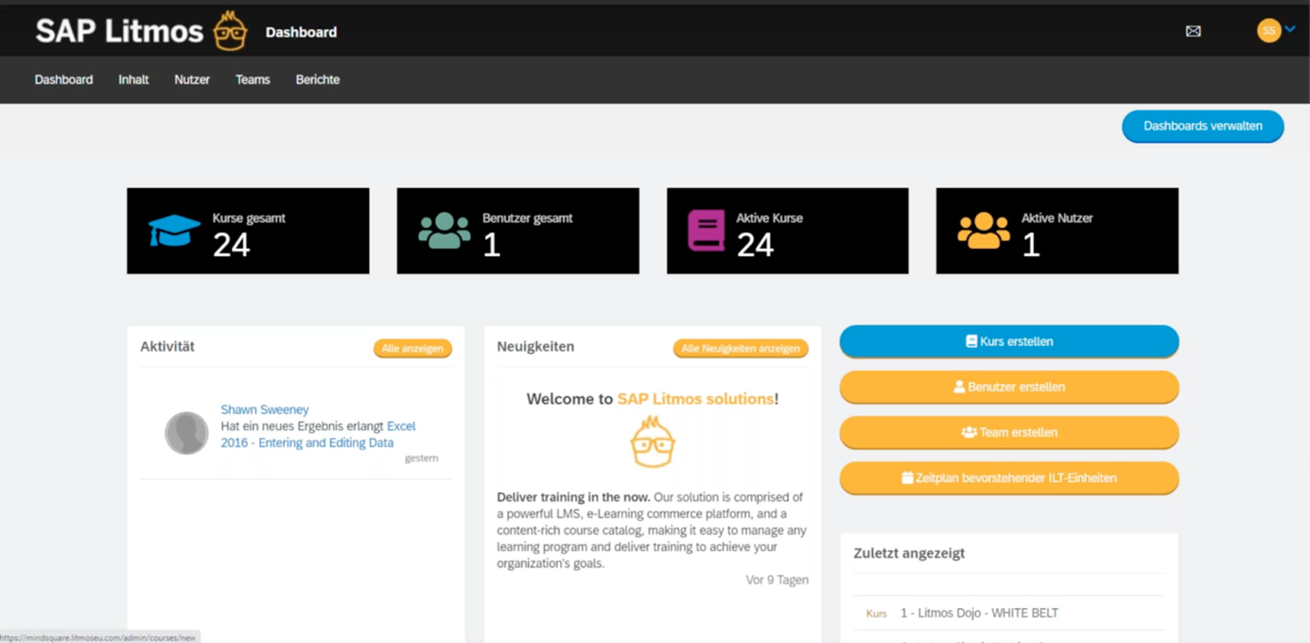The image size is (1310, 643).
Task: Click the Neuigkeiten panel heading
Action: 535,347
